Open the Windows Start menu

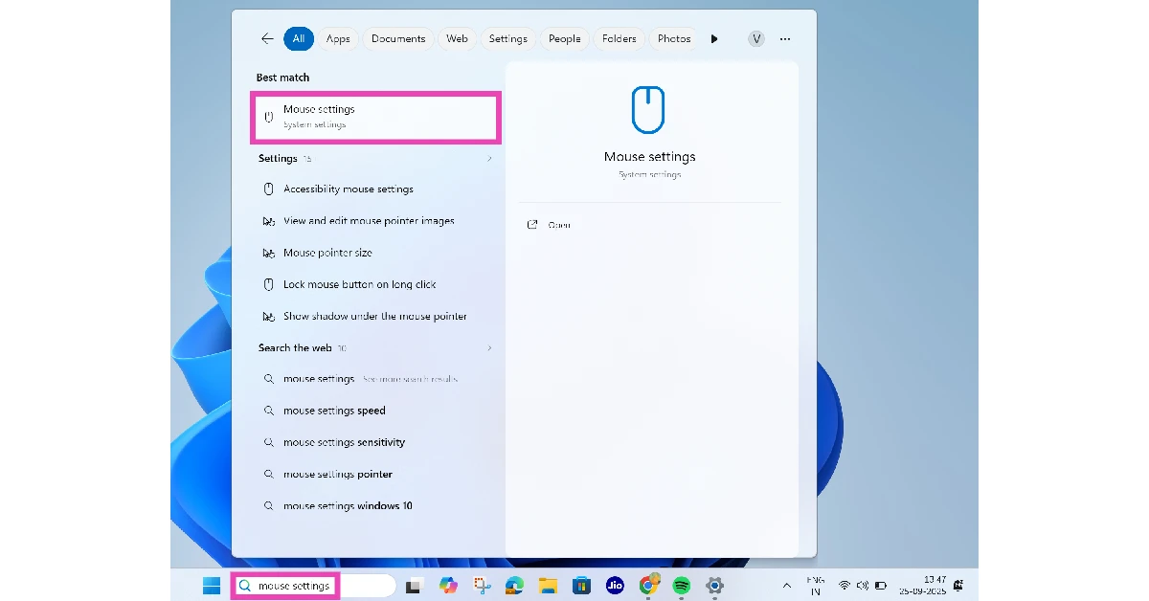(210, 585)
